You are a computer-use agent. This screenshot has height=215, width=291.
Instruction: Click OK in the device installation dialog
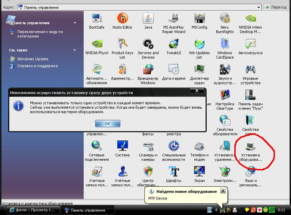click(x=108, y=124)
